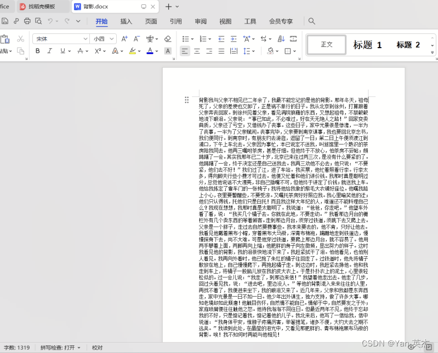Screen dimensions: 438x353
Task: Switch to 找稻壳模板 document tab
Action: pyautogui.click(x=42, y=7)
